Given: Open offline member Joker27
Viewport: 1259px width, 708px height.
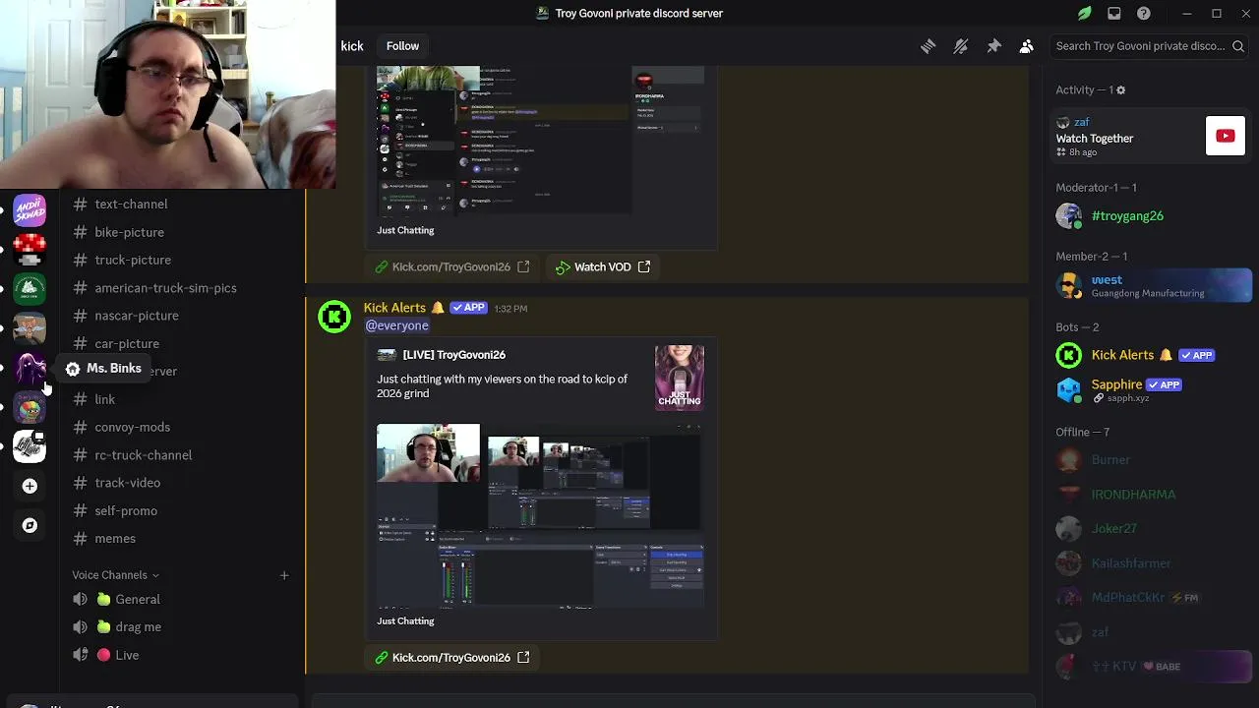Looking at the screenshot, I should click(1150, 529).
